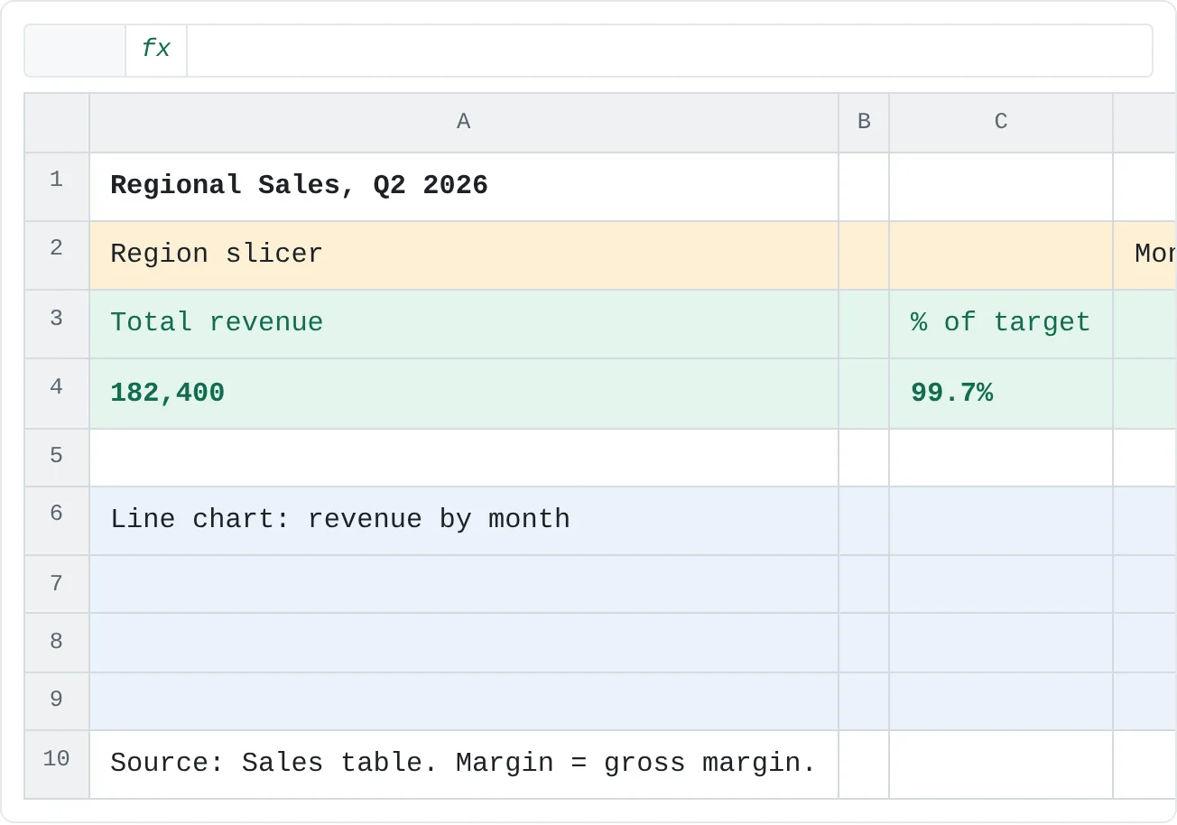This screenshot has height=825, width=1177.
Task: Click 'Line chart: revenue by month' cell
Action: (464, 521)
